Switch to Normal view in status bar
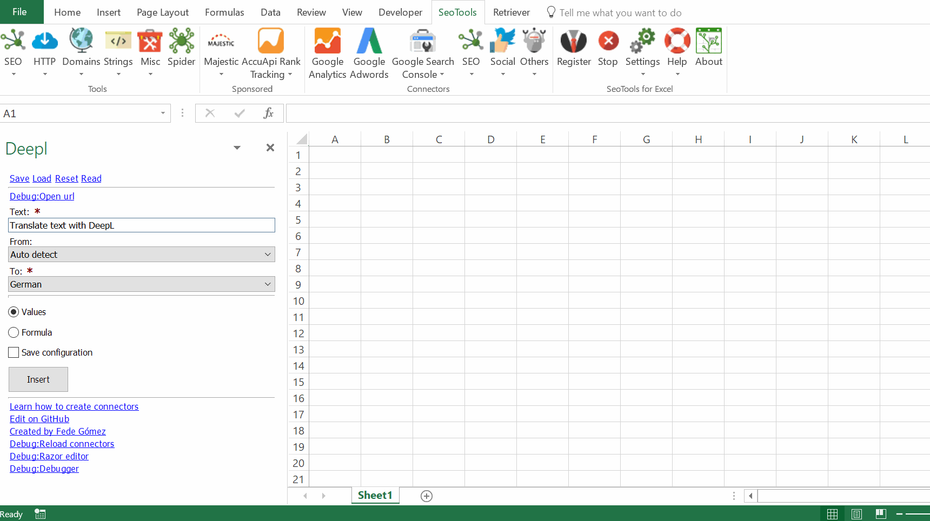The width and height of the screenshot is (930, 521). 833,514
